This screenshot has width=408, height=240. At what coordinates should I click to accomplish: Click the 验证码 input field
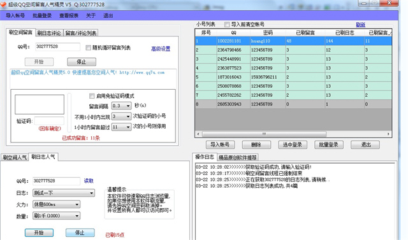(49, 121)
